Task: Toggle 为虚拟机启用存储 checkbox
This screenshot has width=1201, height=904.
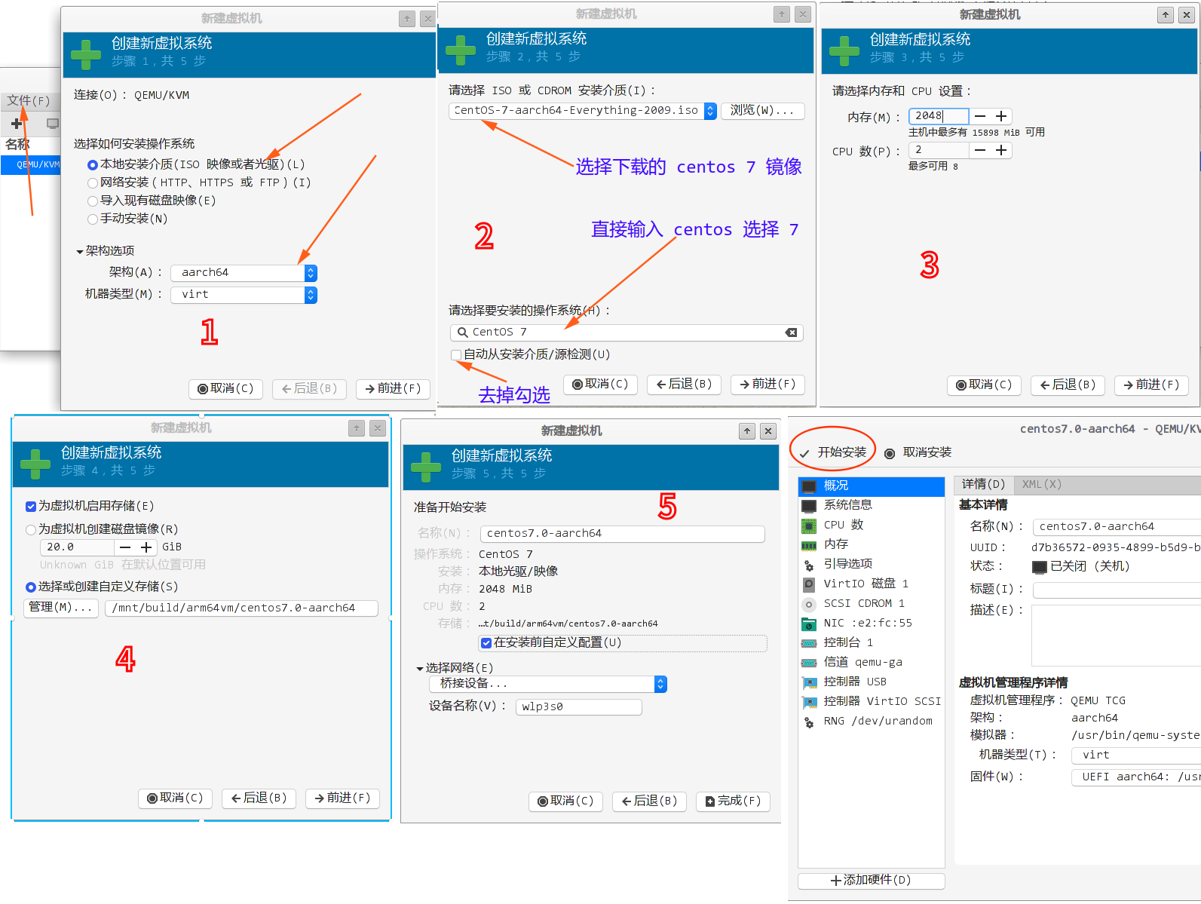Action: [x=31, y=506]
